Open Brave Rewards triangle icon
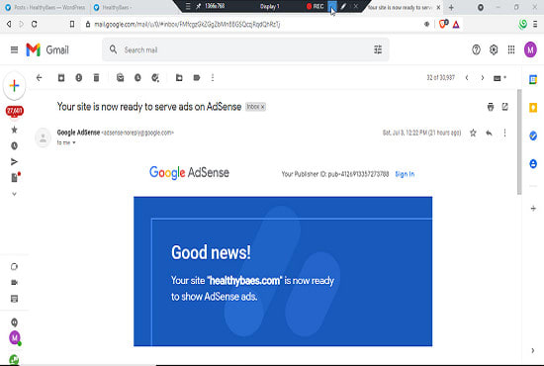544x366 pixels. [x=456, y=25]
